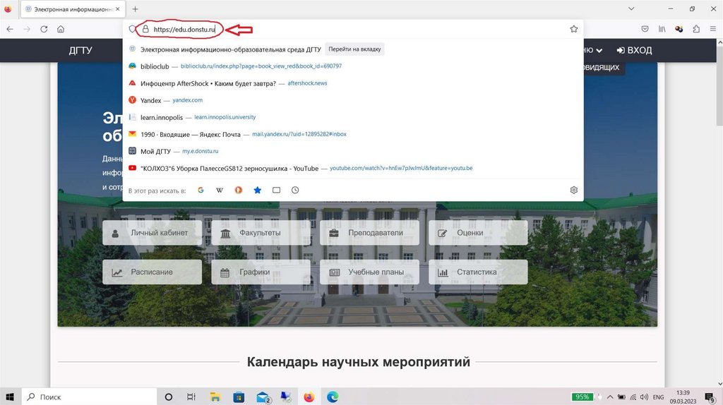The image size is (723, 405).
Task: Click the Перейти на вкладку button
Action: pos(356,49)
